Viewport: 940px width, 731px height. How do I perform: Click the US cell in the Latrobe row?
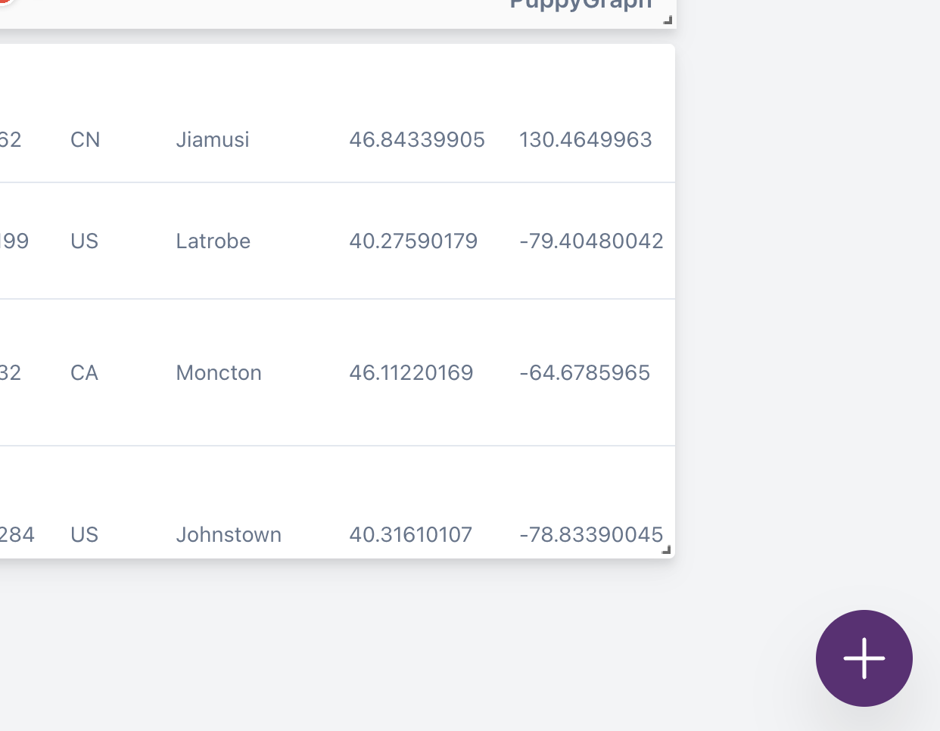(84, 241)
